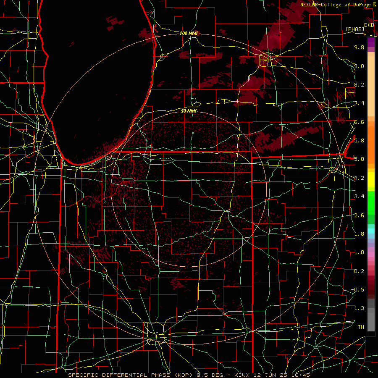Click the 9.0 value on color scale
Image resolution: width=378 pixels, height=378 pixels.
click(x=359, y=66)
